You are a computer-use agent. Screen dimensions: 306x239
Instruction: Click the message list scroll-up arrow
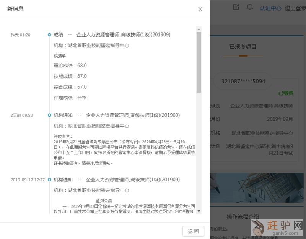[x=199, y=29]
